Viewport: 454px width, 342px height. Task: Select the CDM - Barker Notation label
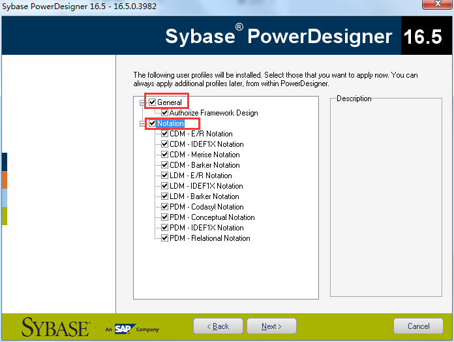click(205, 165)
